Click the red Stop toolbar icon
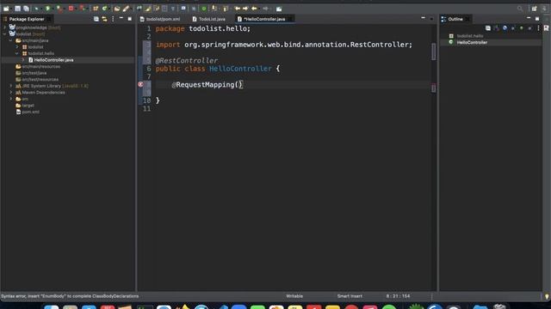The width and height of the screenshot is (551, 309). 71,9
